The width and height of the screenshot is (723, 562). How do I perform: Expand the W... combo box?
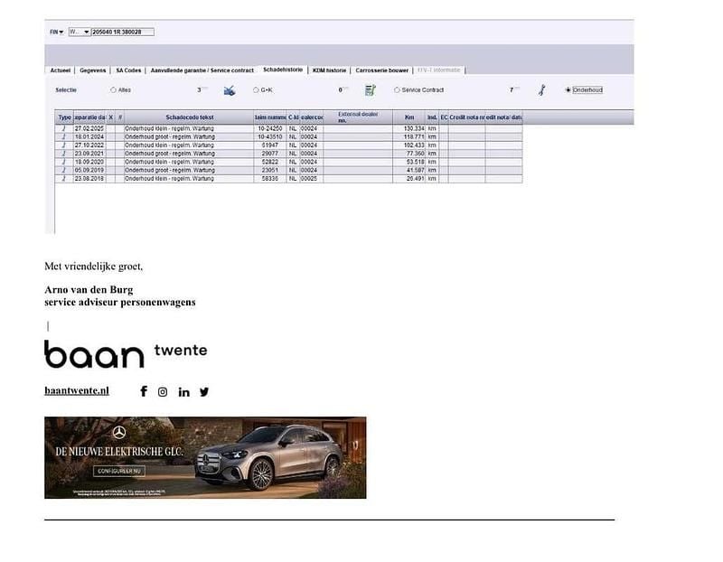click(x=86, y=32)
